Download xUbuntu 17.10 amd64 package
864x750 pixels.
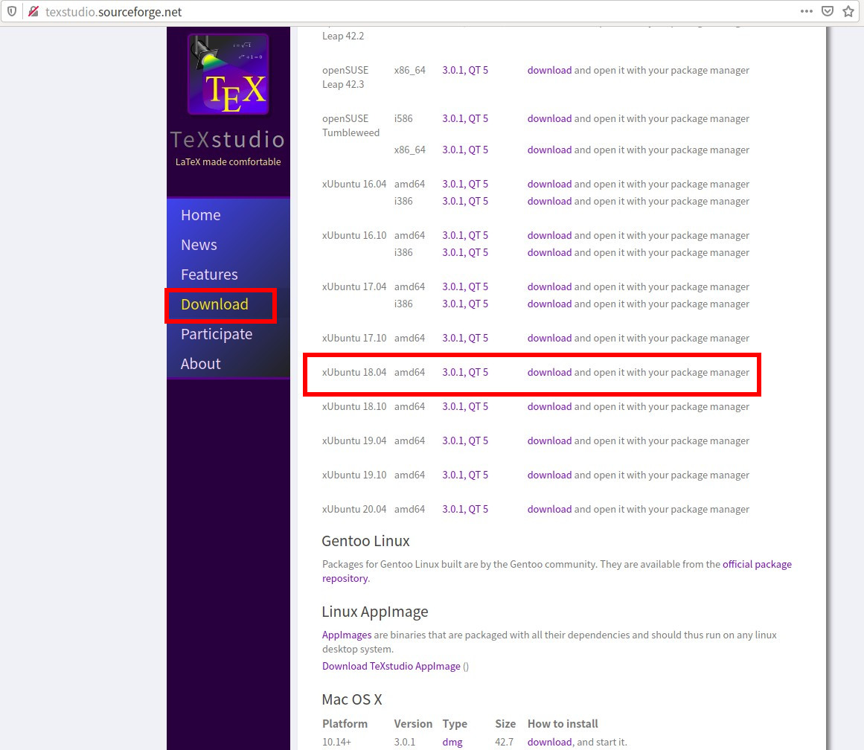coord(549,338)
